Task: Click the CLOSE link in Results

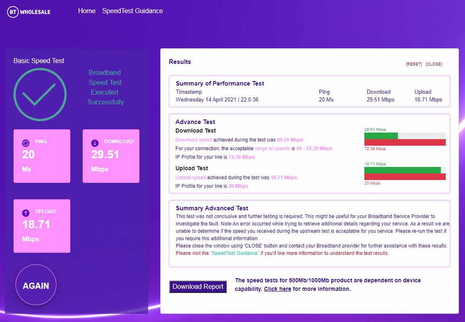Action: (434, 64)
